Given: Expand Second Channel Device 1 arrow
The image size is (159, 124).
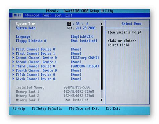Looking at the screenshot, I should tap(13, 62).
